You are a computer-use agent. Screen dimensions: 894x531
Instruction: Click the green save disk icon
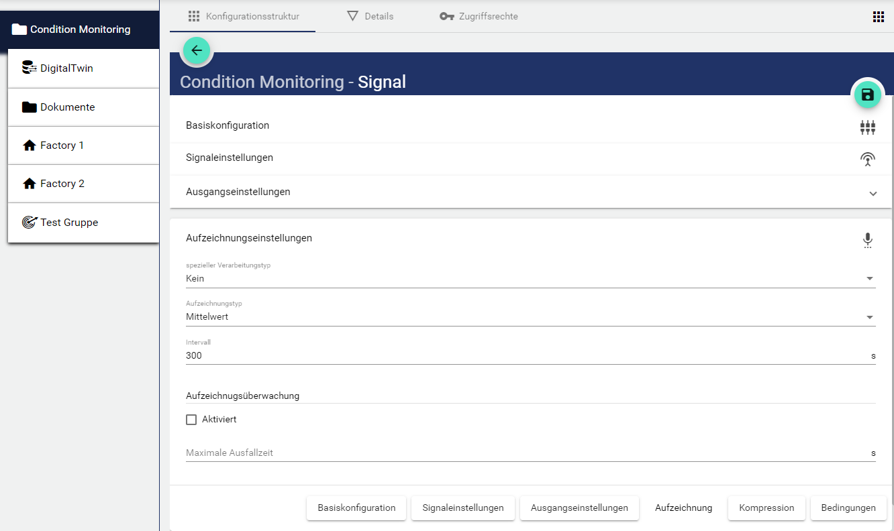[x=867, y=95]
